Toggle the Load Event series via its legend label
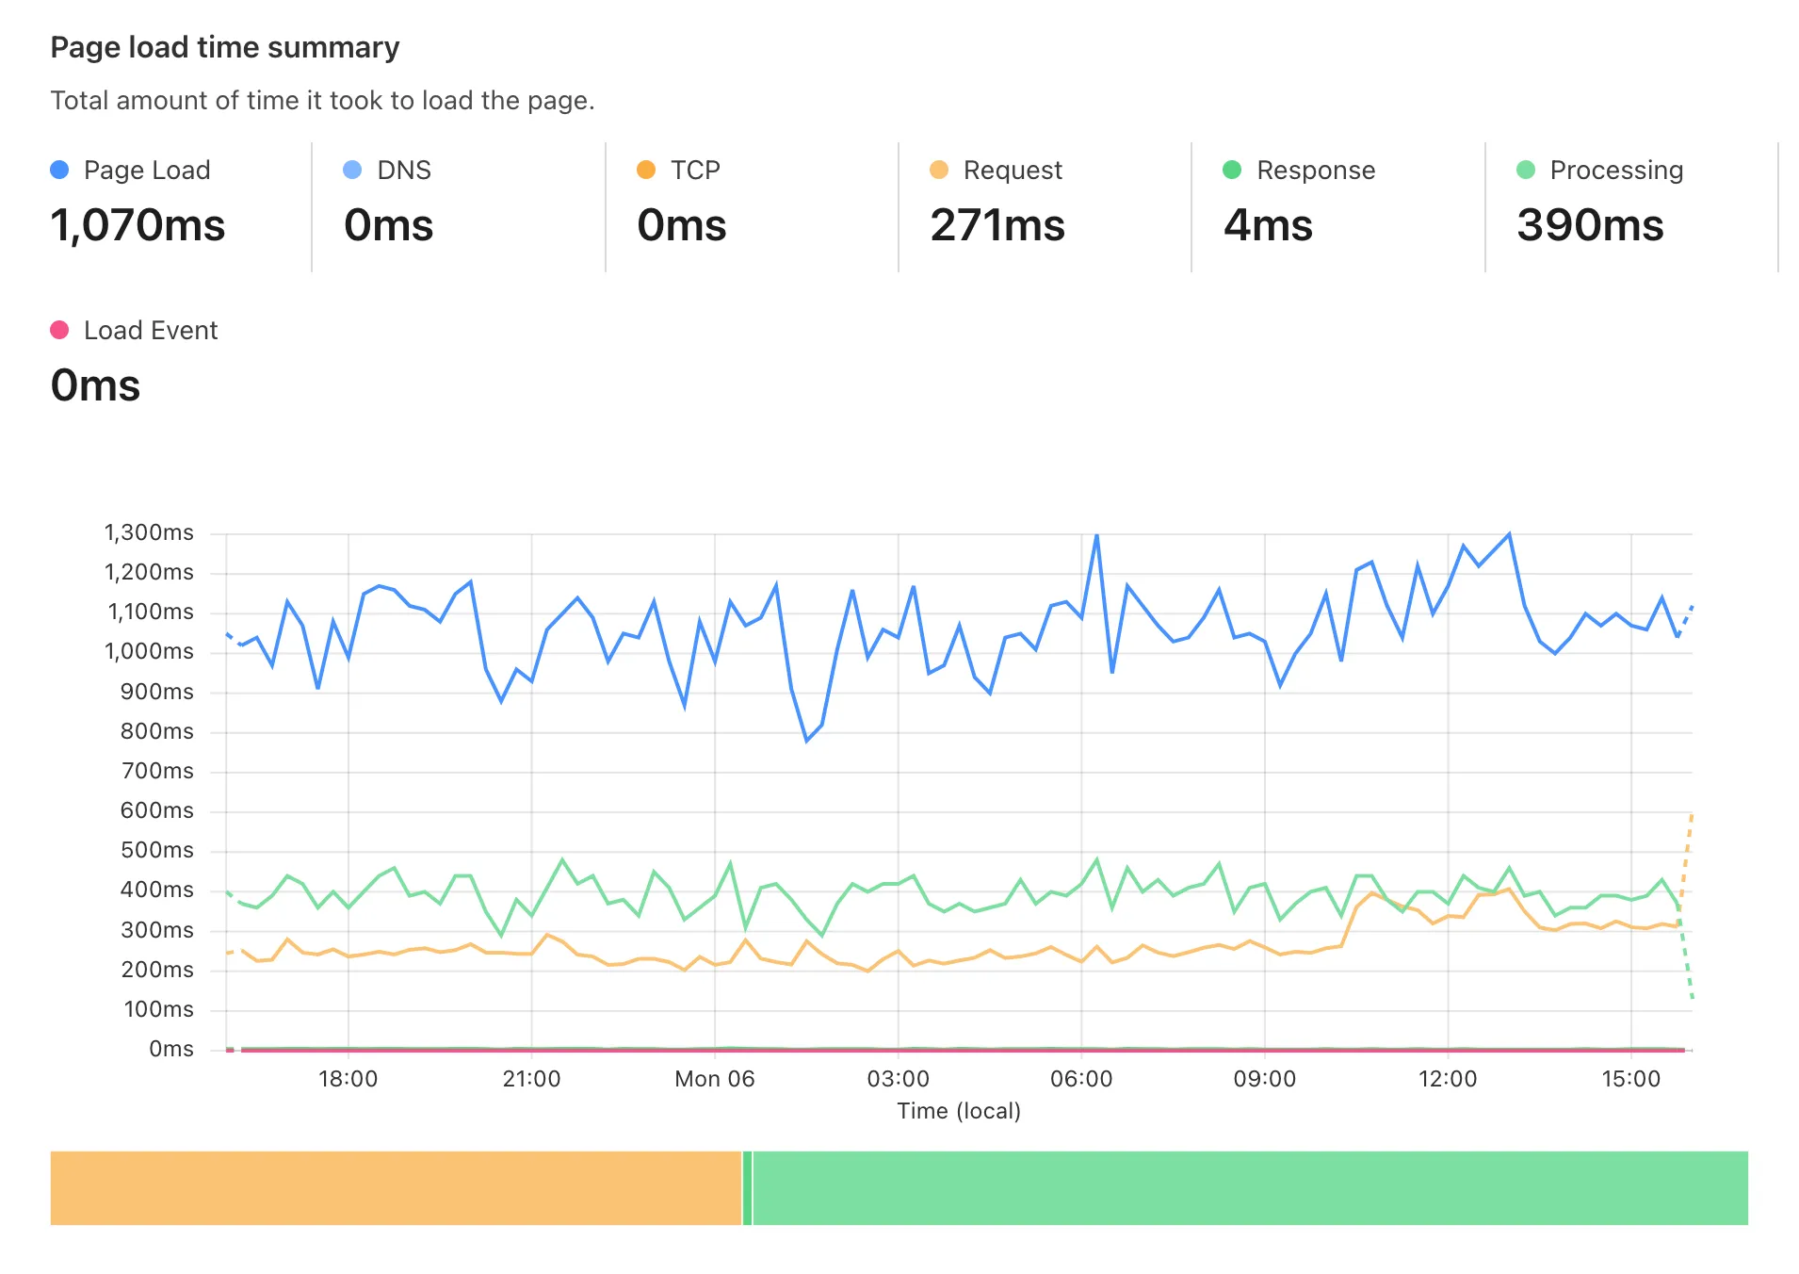The width and height of the screenshot is (1799, 1274). [x=151, y=330]
